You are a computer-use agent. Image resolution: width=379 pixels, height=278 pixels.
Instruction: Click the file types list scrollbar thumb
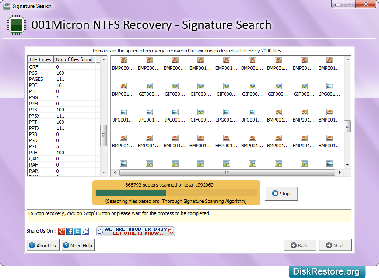(103, 135)
